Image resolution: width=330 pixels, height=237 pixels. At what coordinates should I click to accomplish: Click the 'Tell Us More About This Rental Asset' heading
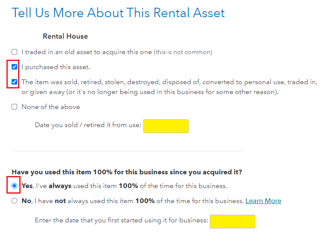118,13
